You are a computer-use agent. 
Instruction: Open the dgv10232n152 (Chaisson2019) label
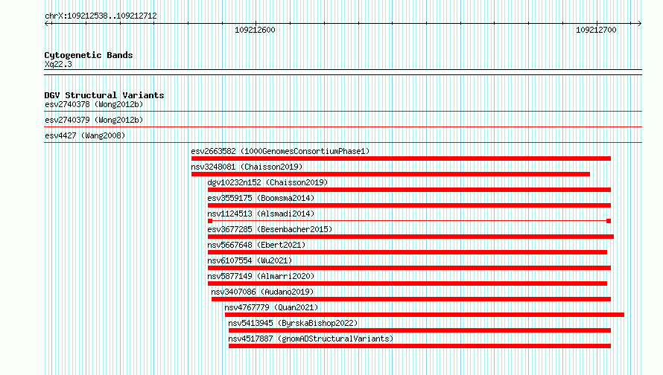pos(267,182)
